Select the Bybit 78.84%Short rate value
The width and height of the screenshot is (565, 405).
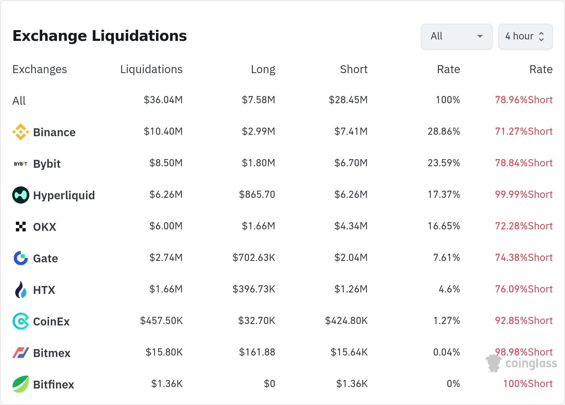coord(524,163)
